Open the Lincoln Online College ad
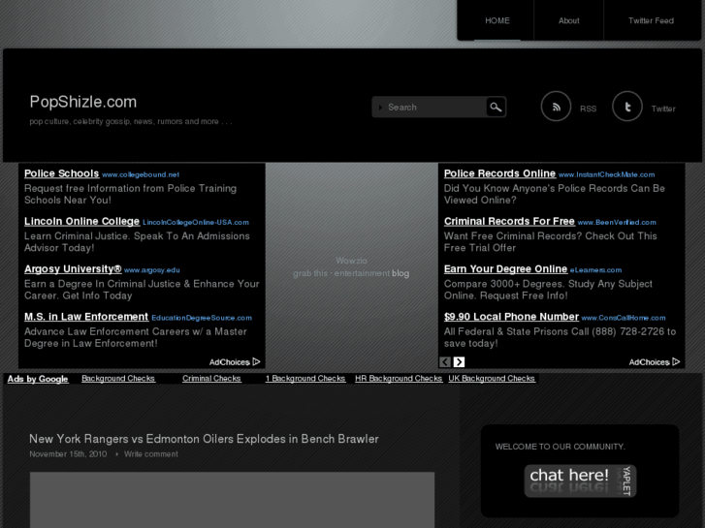The height and width of the screenshot is (528, 705). pos(81,222)
